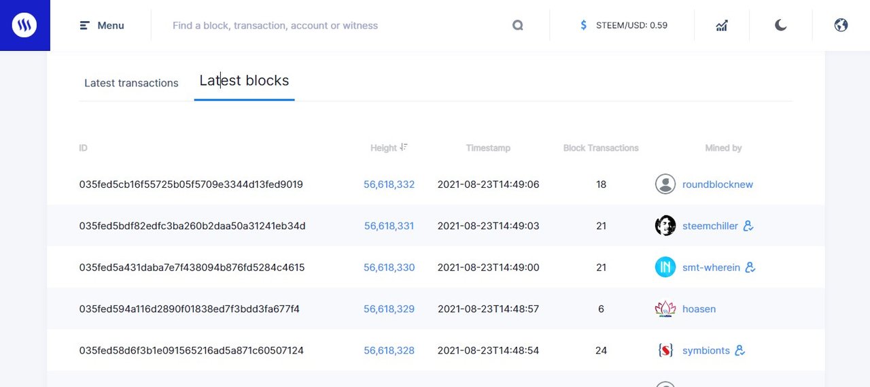Open the price chart icon
Viewport: 870px width, 387px height.
pos(722,25)
